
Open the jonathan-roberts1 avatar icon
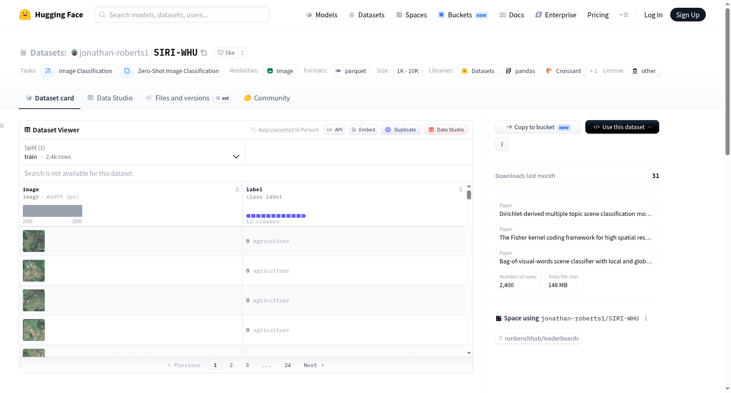click(x=74, y=52)
